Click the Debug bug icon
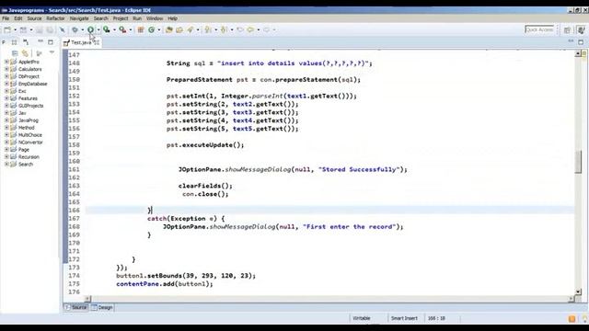This screenshot has height=331, width=589. [75, 29]
